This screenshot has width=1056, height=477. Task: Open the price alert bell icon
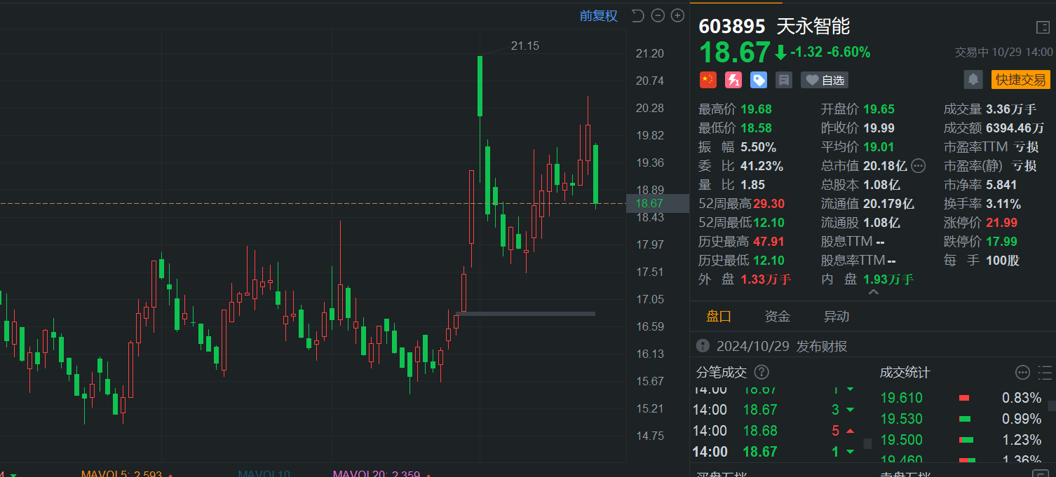(973, 80)
